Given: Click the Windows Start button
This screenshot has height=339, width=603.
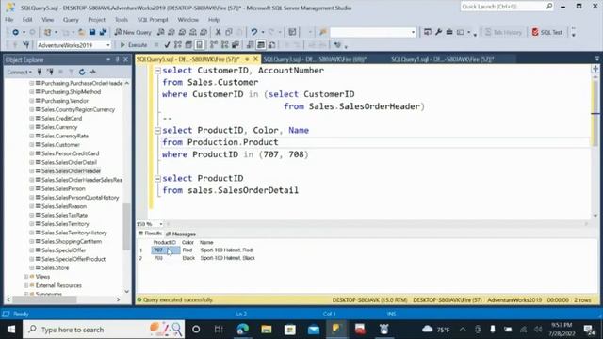Looking at the screenshot, I should pos(10,330).
